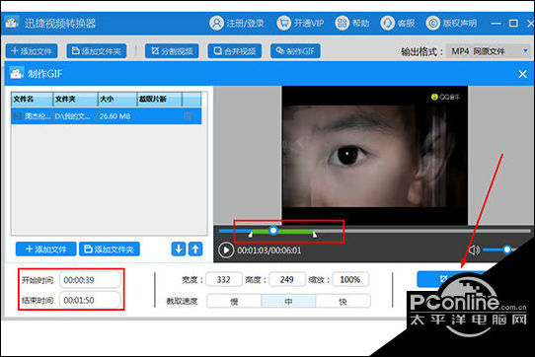Select 中 medium capture speed

pos(288,301)
